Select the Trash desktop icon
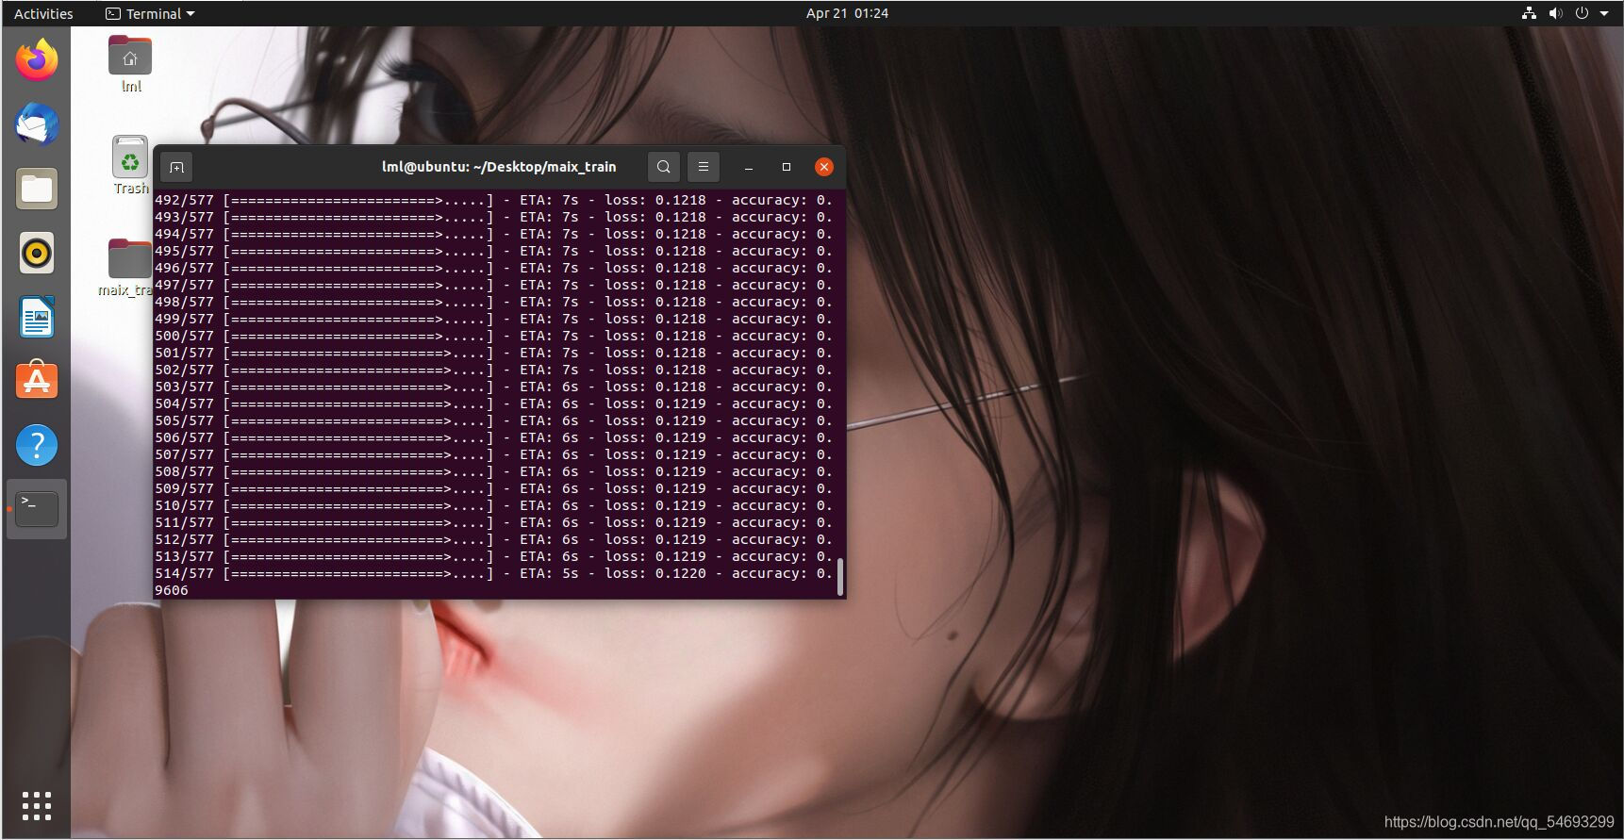This screenshot has width=1624, height=840. point(130,158)
